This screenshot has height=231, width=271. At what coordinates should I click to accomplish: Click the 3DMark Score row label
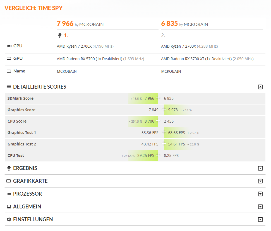click(x=20, y=99)
